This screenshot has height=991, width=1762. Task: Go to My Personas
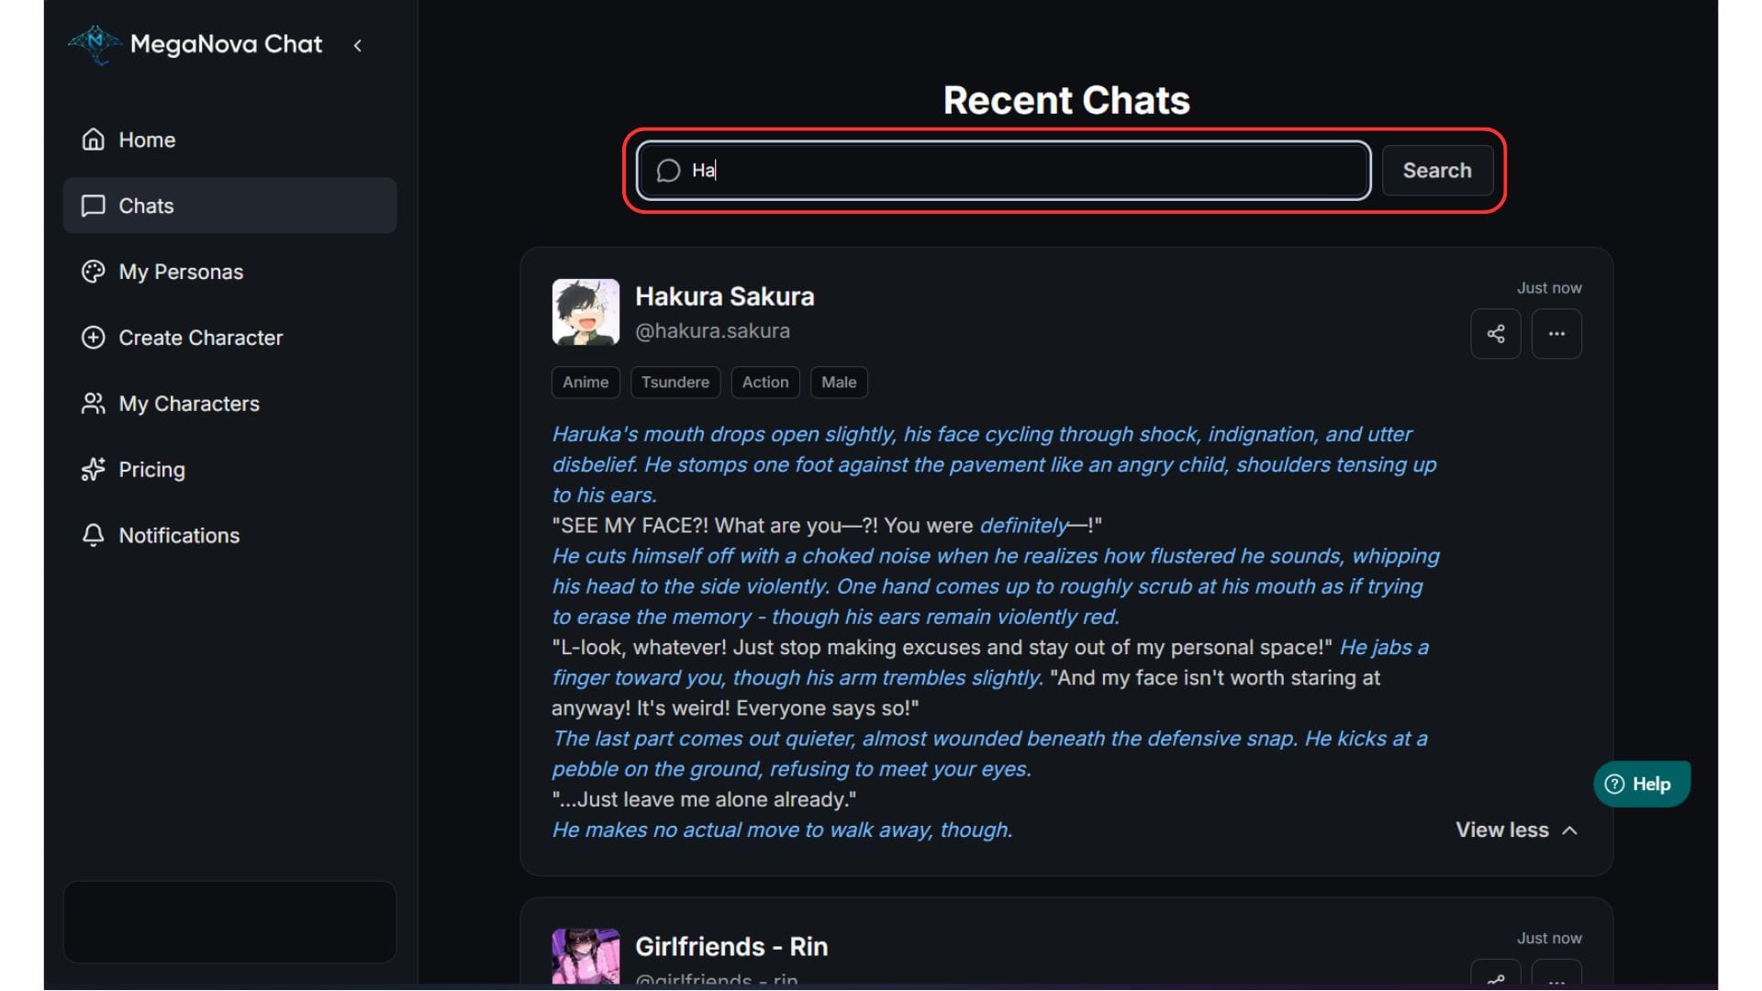tap(181, 272)
